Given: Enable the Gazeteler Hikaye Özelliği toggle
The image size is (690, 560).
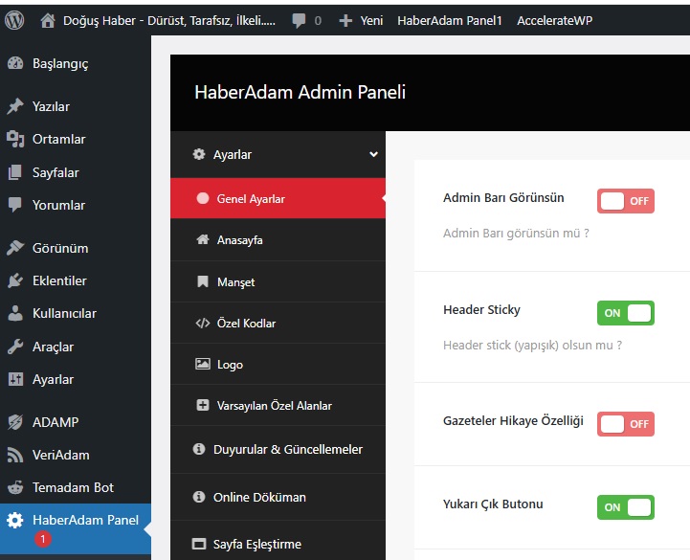Looking at the screenshot, I should (625, 424).
